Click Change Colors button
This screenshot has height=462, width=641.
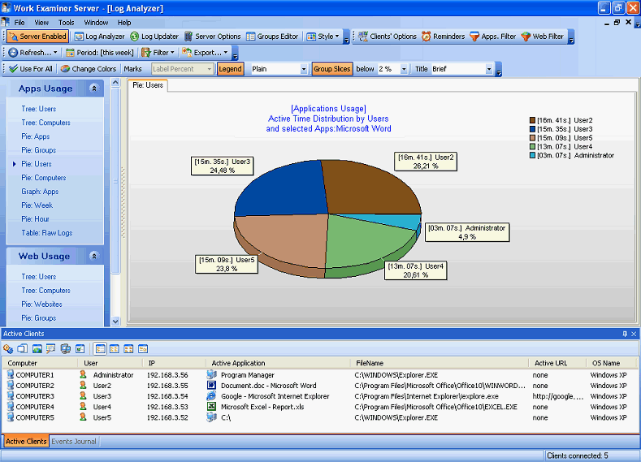[89, 69]
